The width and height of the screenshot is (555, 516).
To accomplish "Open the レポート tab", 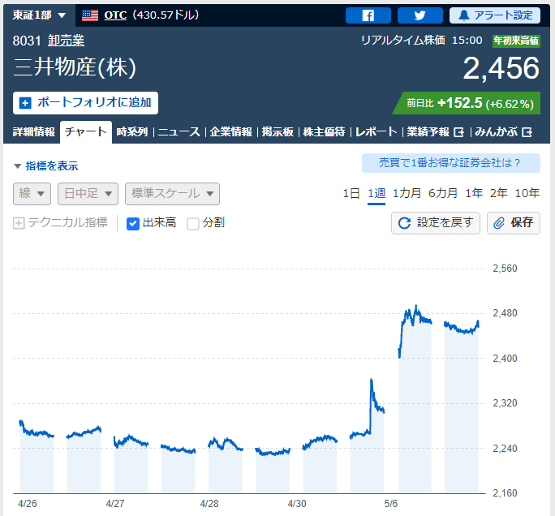I will (x=376, y=131).
